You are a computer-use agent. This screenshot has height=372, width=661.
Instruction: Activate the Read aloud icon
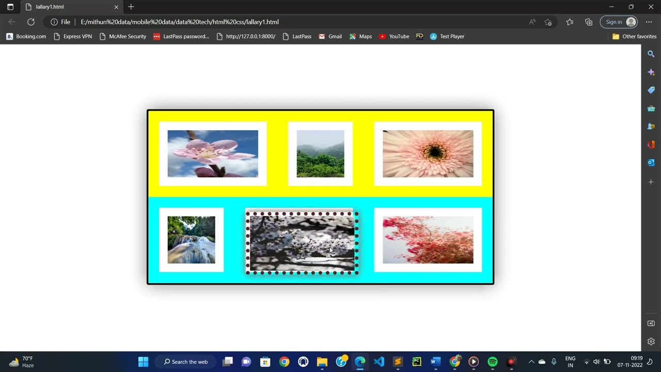coord(532,22)
